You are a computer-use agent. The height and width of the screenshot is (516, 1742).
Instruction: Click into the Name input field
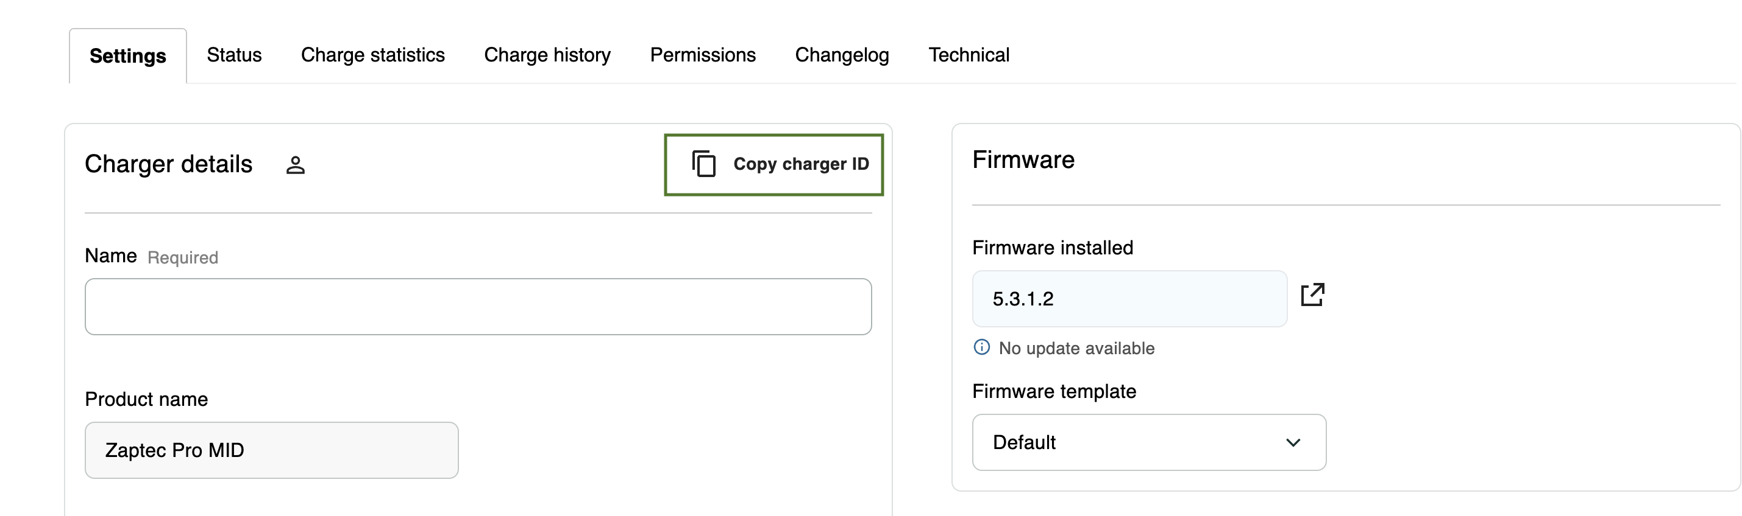click(x=478, y=307)
